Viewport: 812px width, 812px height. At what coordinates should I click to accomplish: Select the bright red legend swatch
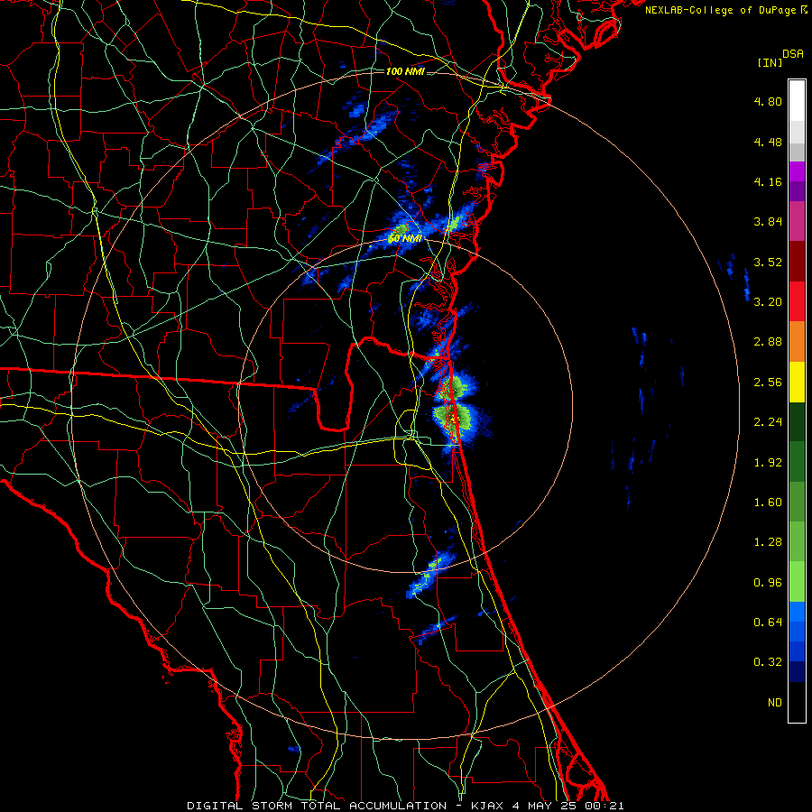797,301
